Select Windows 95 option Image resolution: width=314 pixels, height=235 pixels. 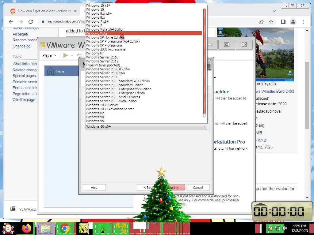(144, 121)
